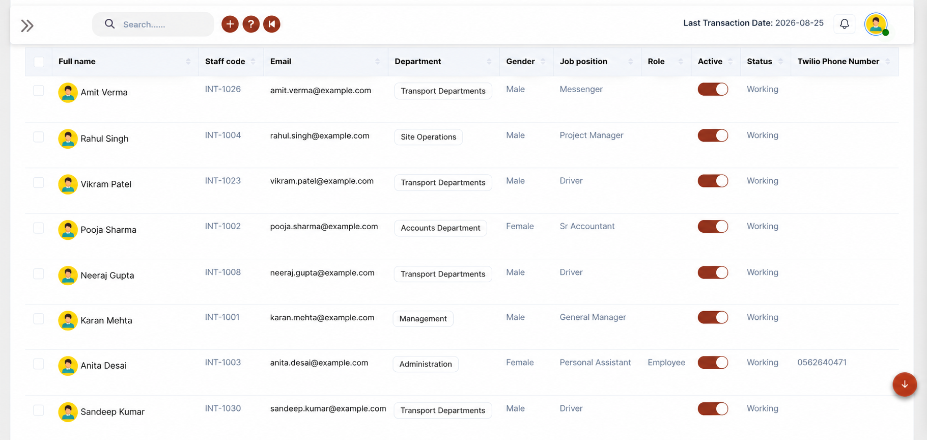Check the select-all header checkbox
The image size is (927, 440).
(x=39, y=62)
